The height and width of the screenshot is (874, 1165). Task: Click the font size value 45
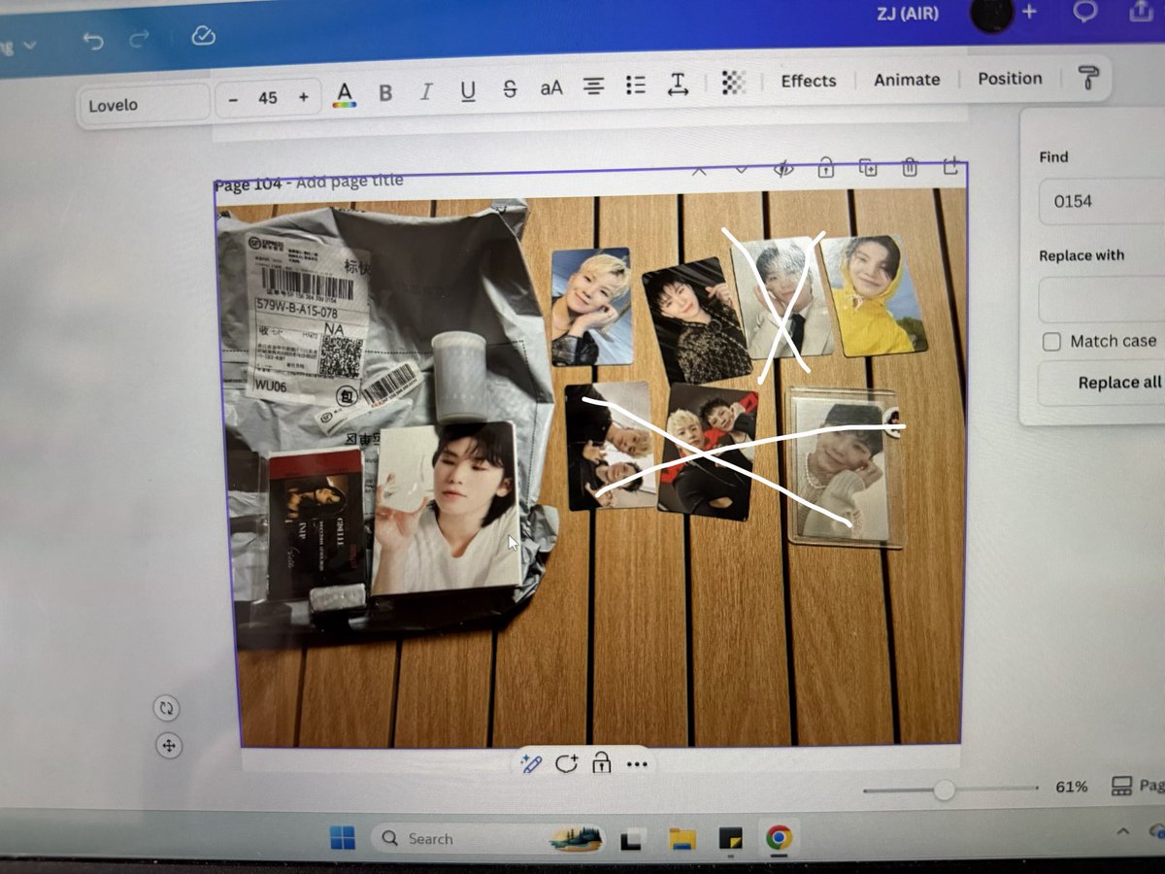268,98
